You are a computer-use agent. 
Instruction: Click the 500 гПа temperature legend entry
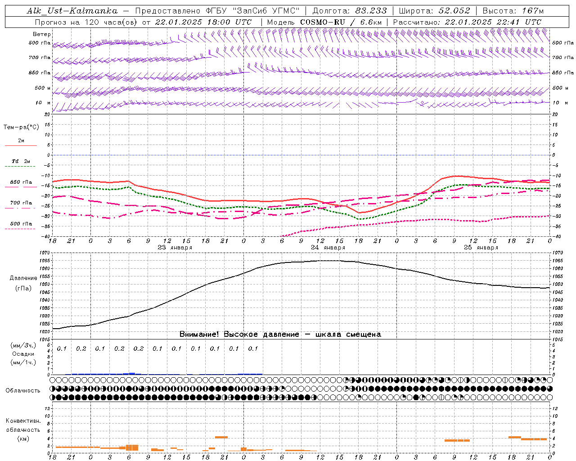click(21, 224)
